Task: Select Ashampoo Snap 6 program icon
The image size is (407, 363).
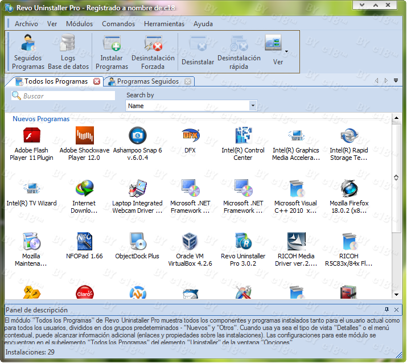Action: [137, 136]
